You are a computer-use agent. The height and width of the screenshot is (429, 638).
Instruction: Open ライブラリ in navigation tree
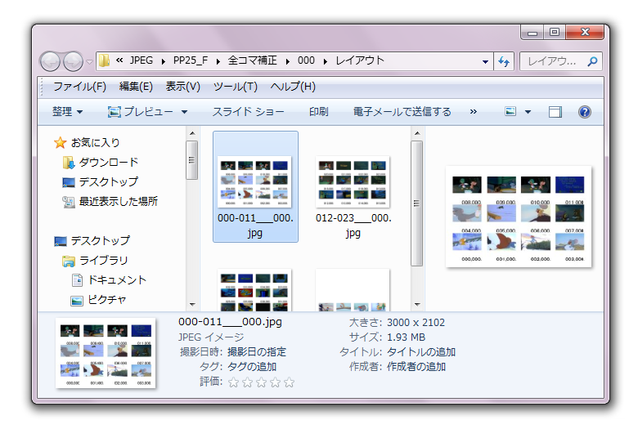point(95,260)
